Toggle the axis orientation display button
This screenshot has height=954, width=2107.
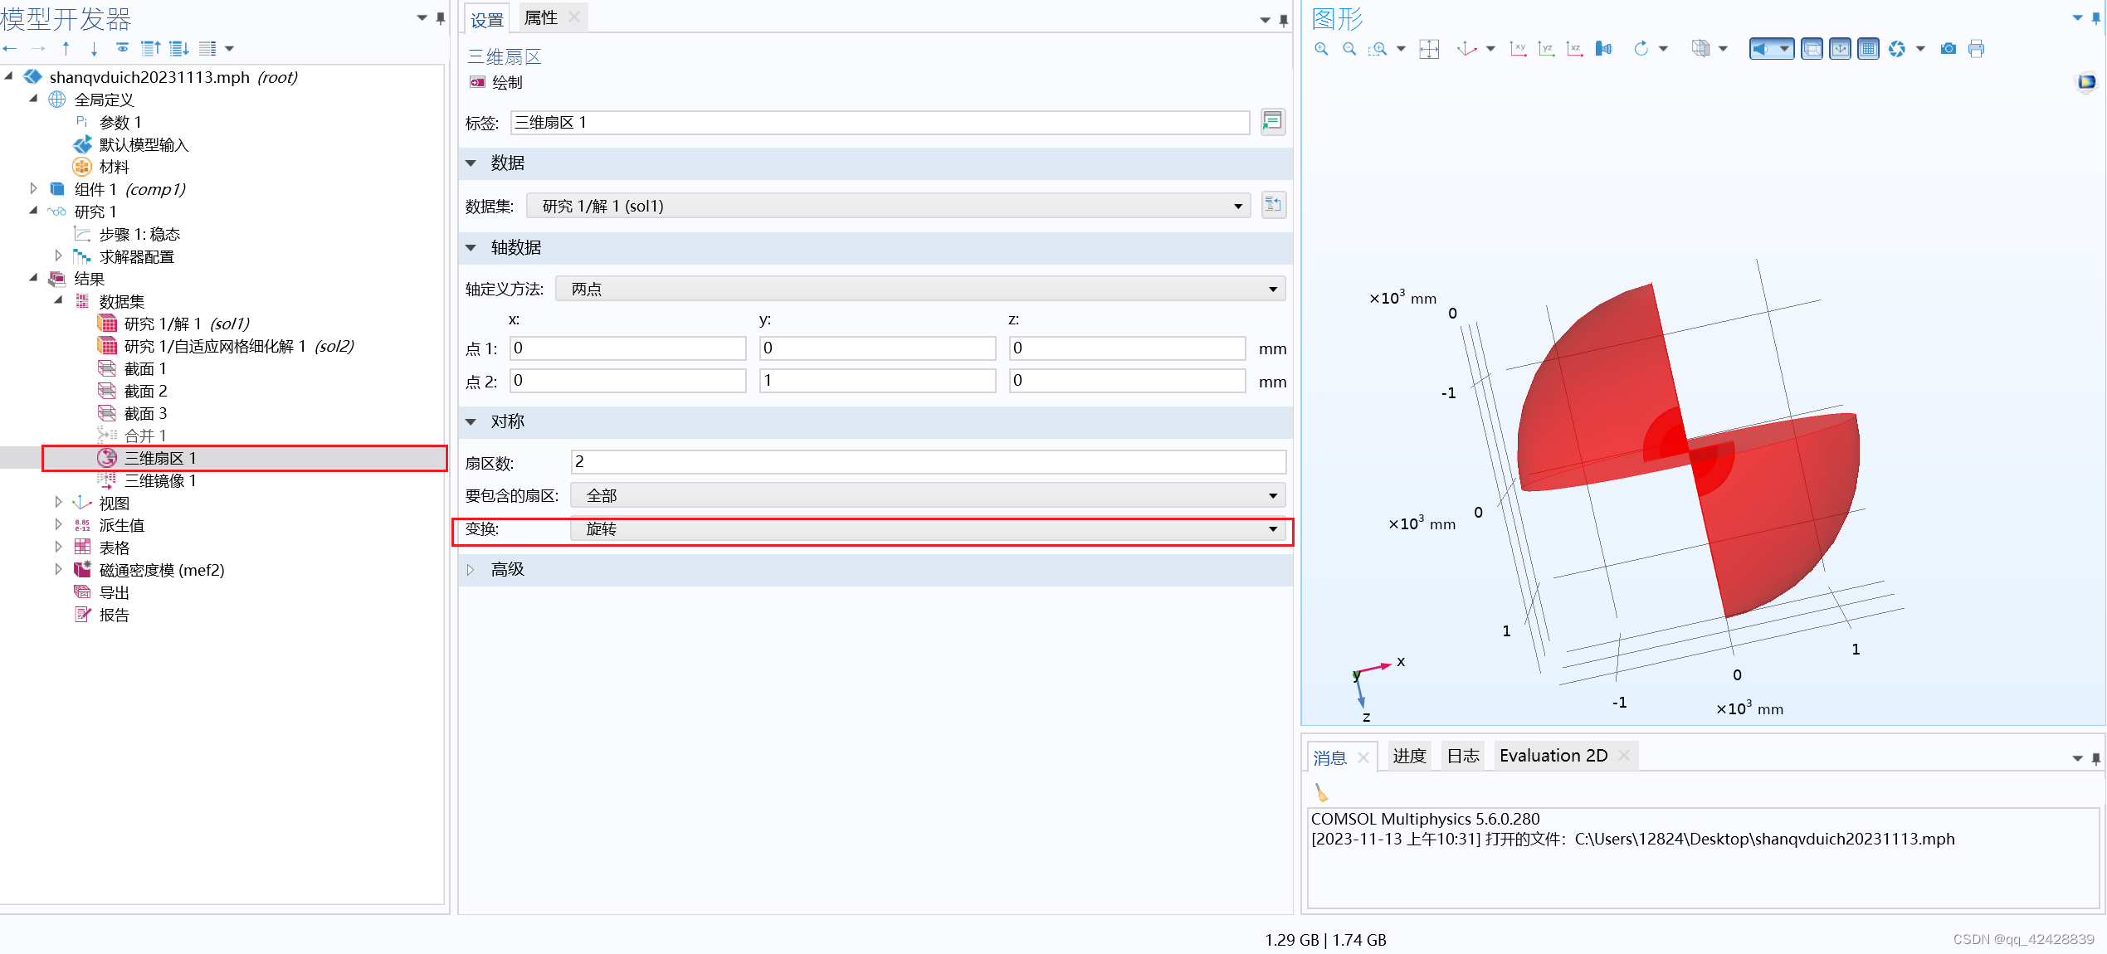coord(1840,49)
